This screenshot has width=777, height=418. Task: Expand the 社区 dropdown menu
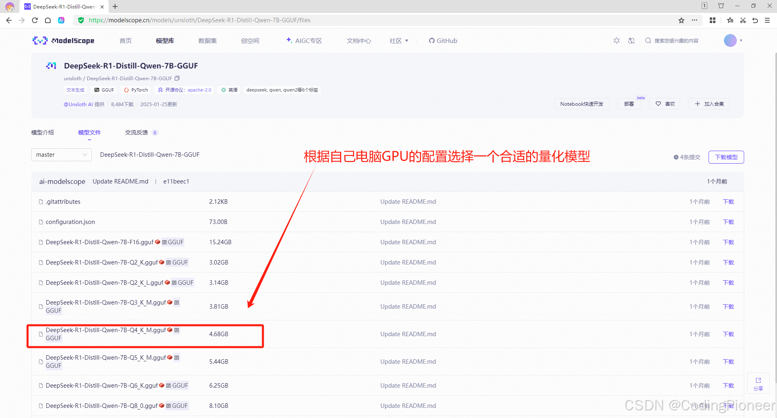point(399,41)
